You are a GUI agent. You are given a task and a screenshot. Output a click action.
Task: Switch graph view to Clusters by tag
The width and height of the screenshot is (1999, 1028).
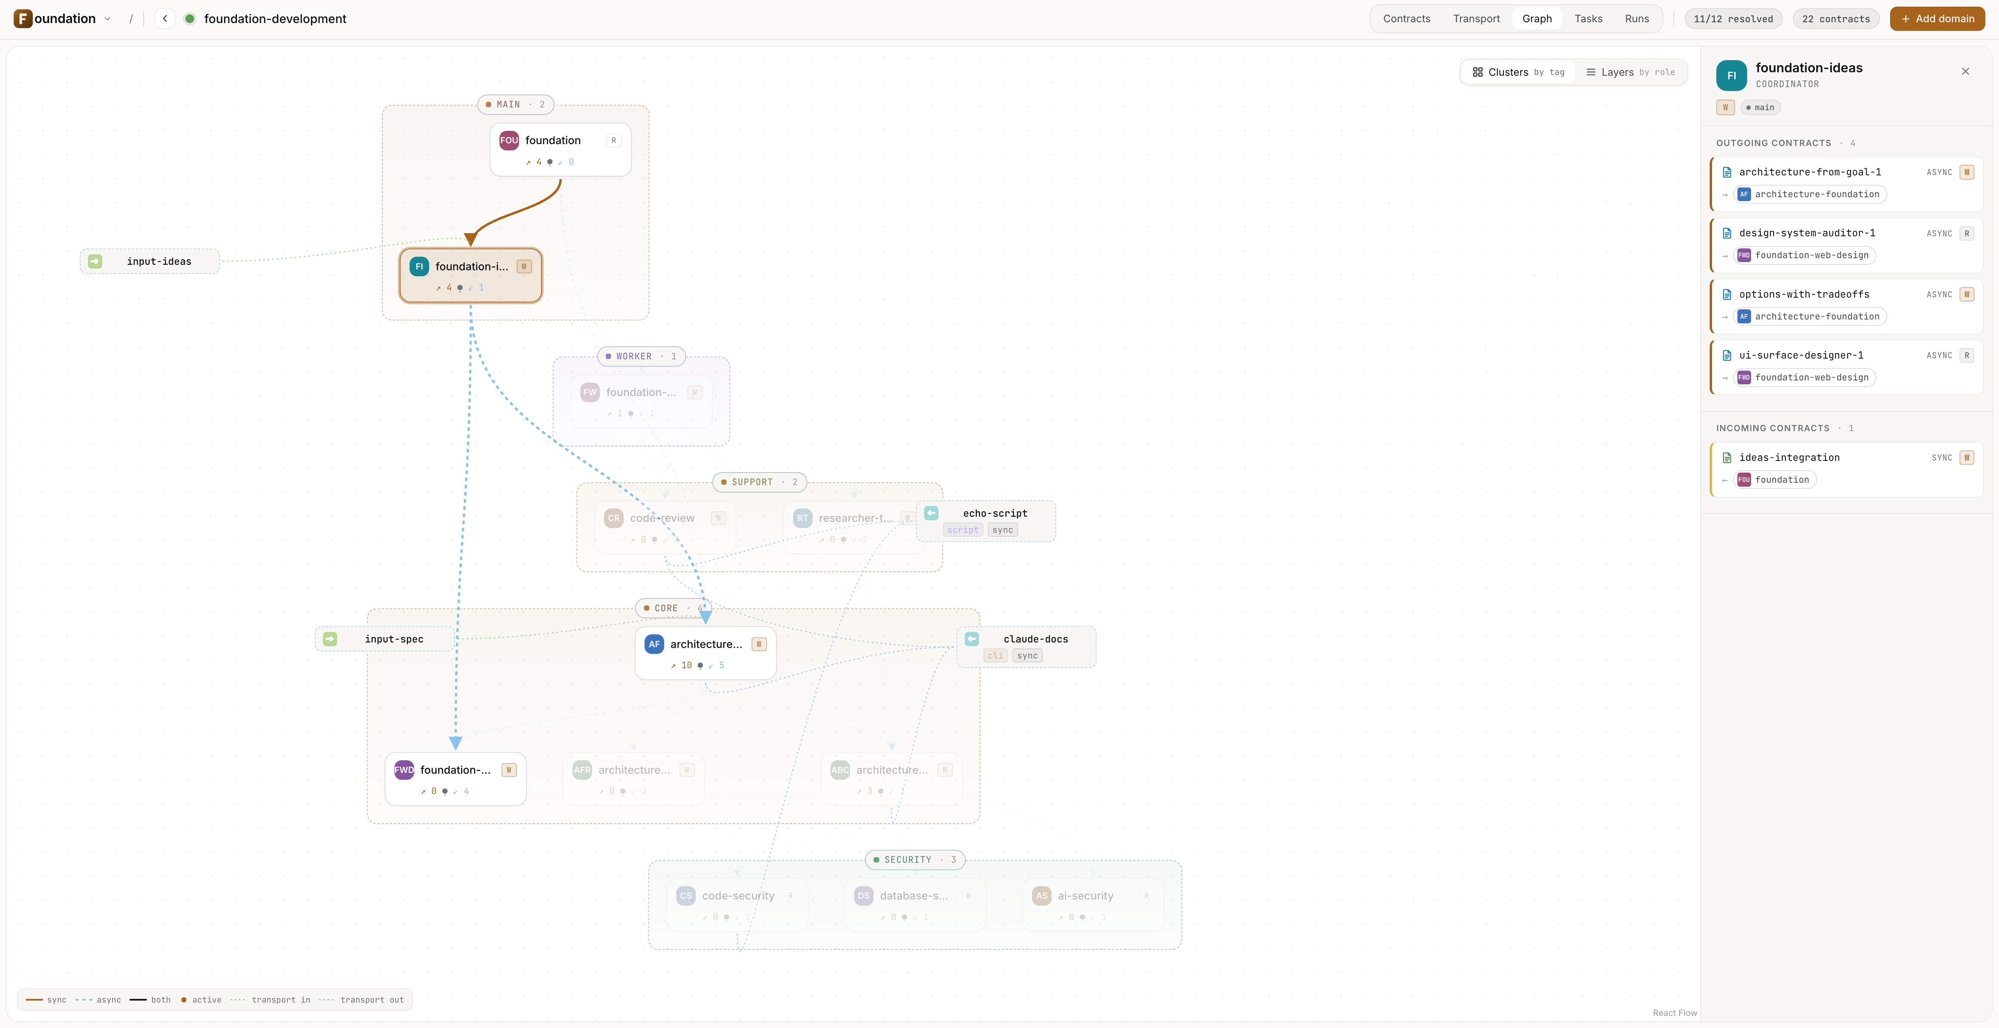[x=1518, y=72]
